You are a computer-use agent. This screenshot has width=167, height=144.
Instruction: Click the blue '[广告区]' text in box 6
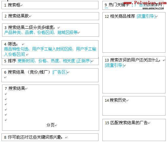60,72
